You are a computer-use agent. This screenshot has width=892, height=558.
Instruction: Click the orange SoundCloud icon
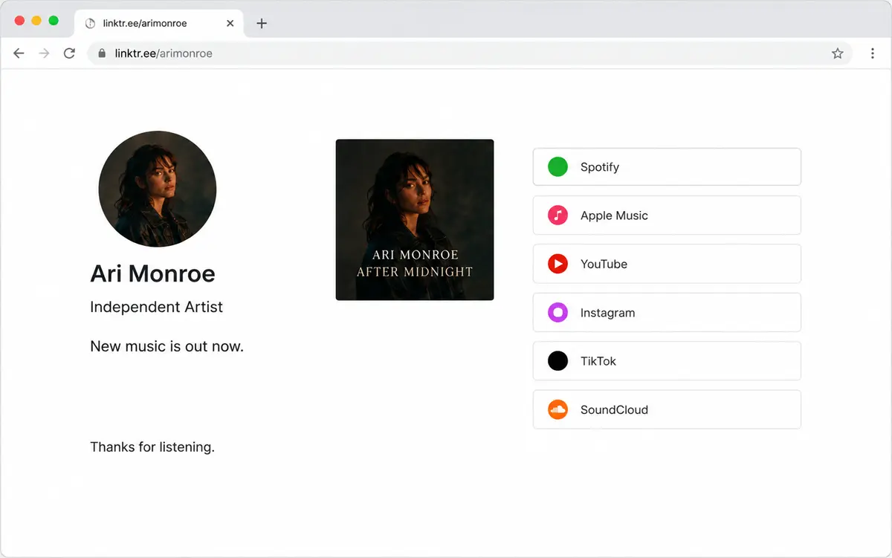point(557,409)
